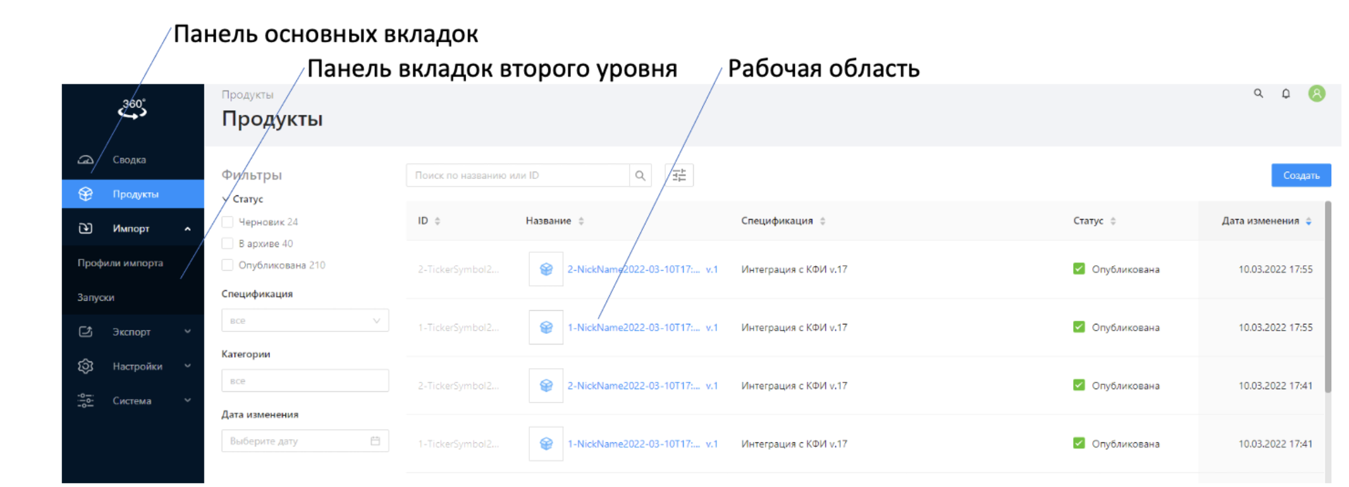Click the Продукты cube icon in sidebar
The width and height of the screenshot is (1349, 487).
(x=86, y=194)
